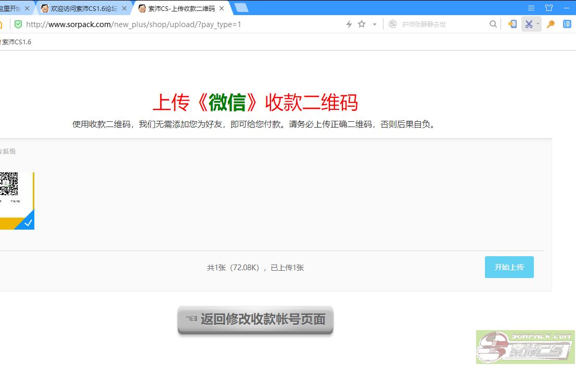
Task: Open the key password manager icon
Action: point(551,24)
